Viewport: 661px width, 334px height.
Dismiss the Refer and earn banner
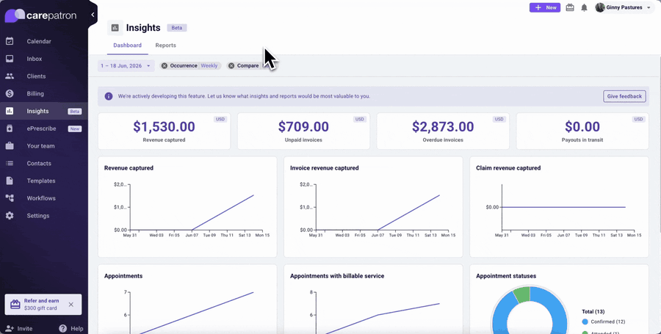[71, 305]
